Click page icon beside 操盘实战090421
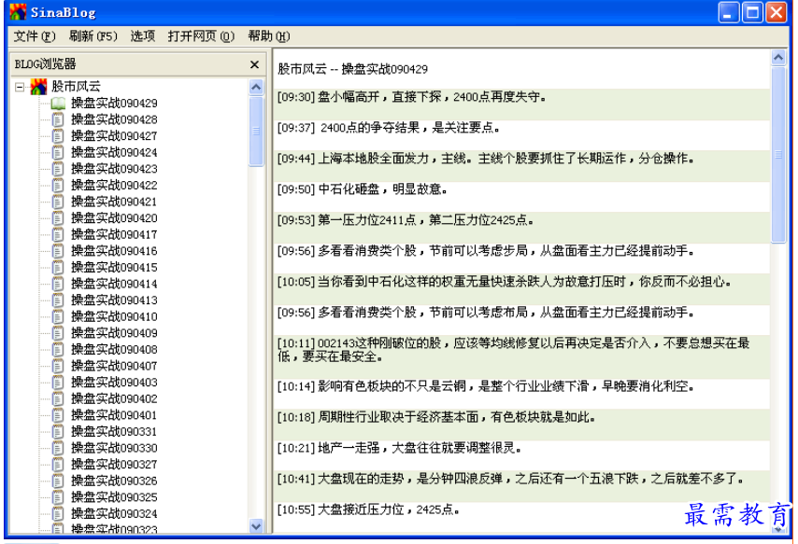The height and width of the screenshot is (544, 798). (58, 202)
